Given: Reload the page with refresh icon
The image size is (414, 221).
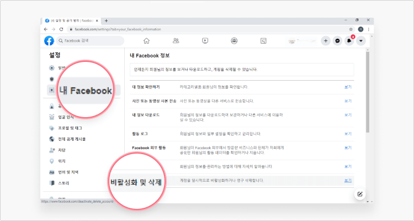Looking at the screenshot, I should point(61,29).
